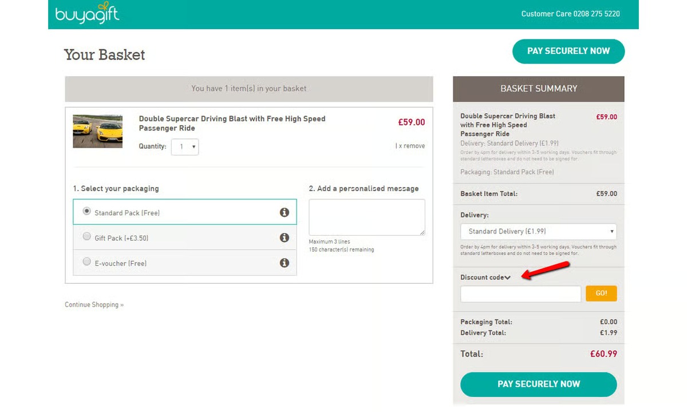Collapse the Discount code section
Screen dimensions: 687x412
[508, 278]
